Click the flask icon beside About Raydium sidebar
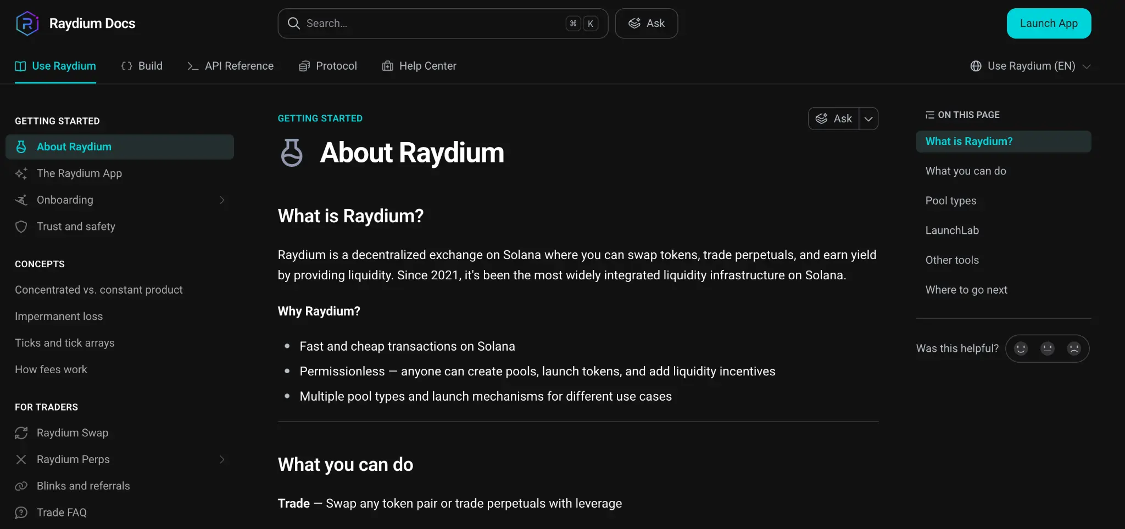The height and width of the screenshot is (529, 1125). [21, 147]
